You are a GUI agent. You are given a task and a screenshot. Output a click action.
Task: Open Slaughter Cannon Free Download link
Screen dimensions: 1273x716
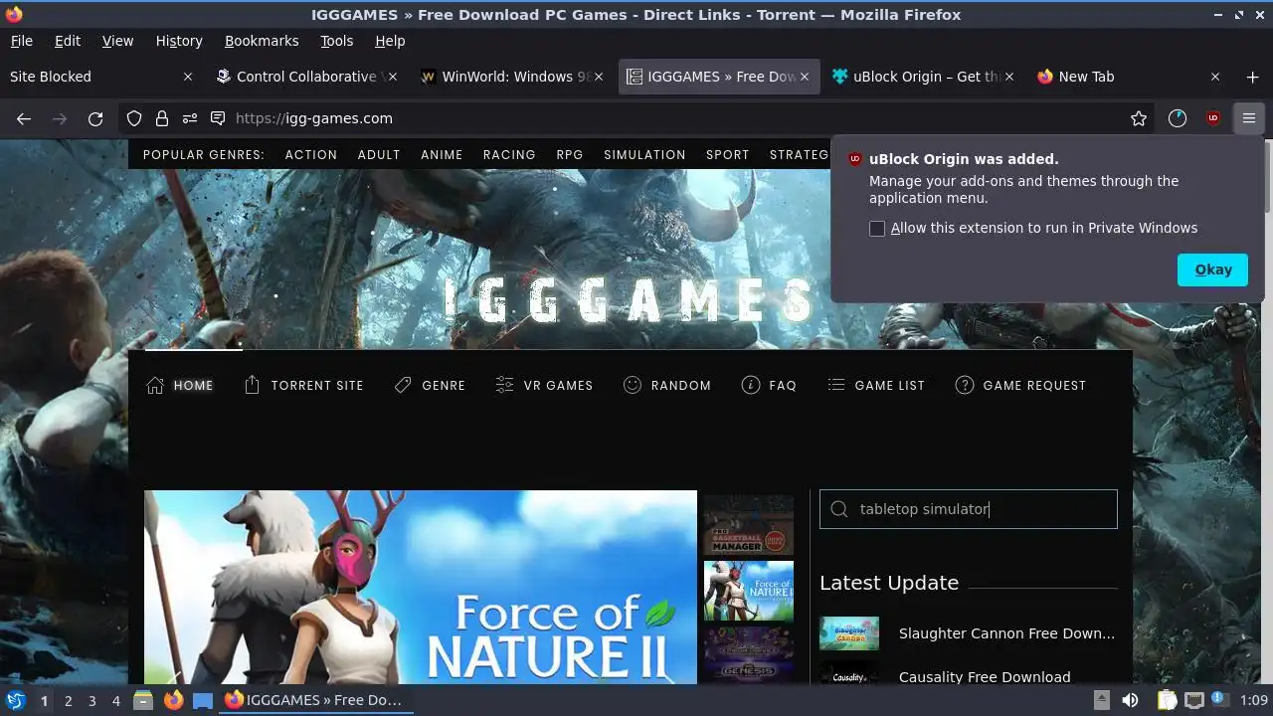point(1006,633)
